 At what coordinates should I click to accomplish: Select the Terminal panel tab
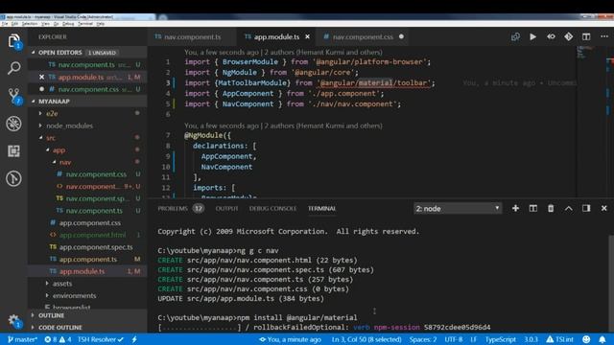(x=321, y=209)
